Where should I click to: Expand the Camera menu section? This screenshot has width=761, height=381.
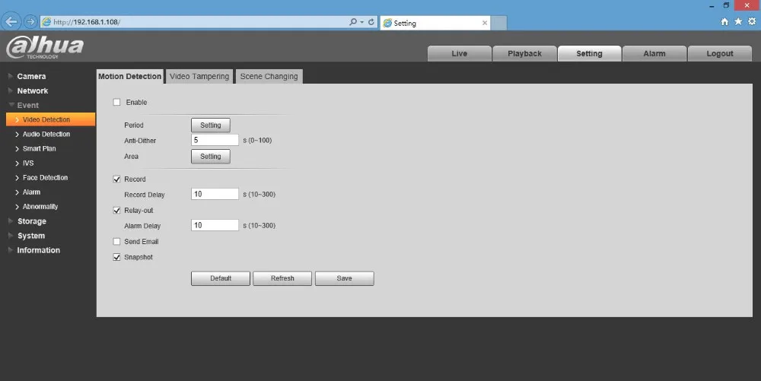click(31, 76)
